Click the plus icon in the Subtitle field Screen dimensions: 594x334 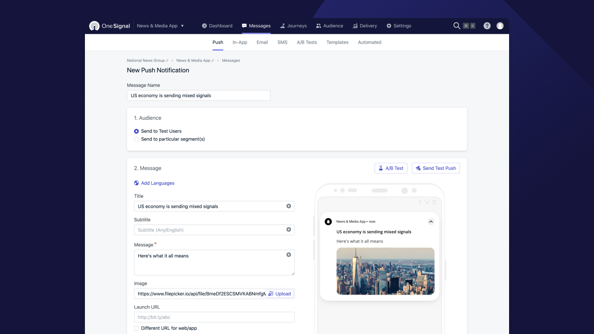tap(289, 230)
